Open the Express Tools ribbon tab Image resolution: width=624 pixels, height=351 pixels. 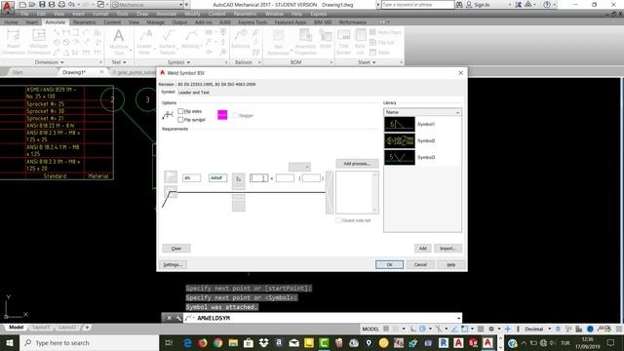point(253,22)
